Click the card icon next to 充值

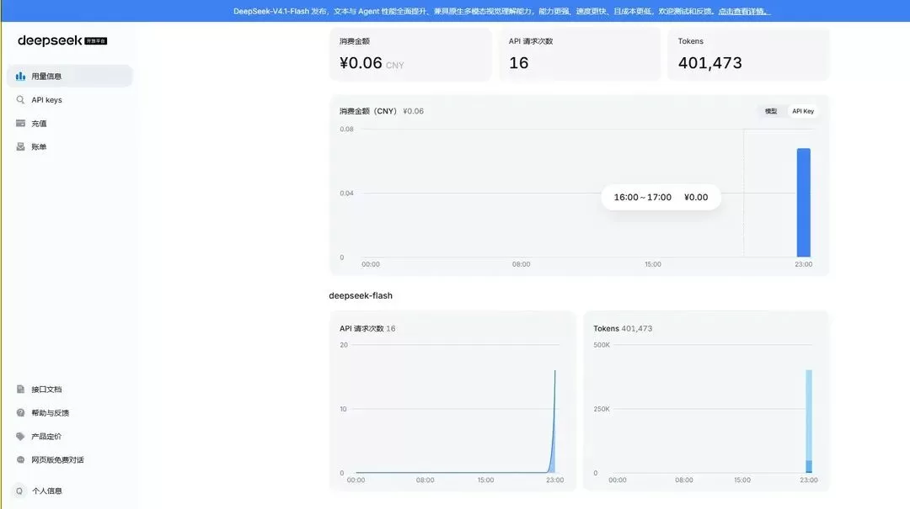20,123
